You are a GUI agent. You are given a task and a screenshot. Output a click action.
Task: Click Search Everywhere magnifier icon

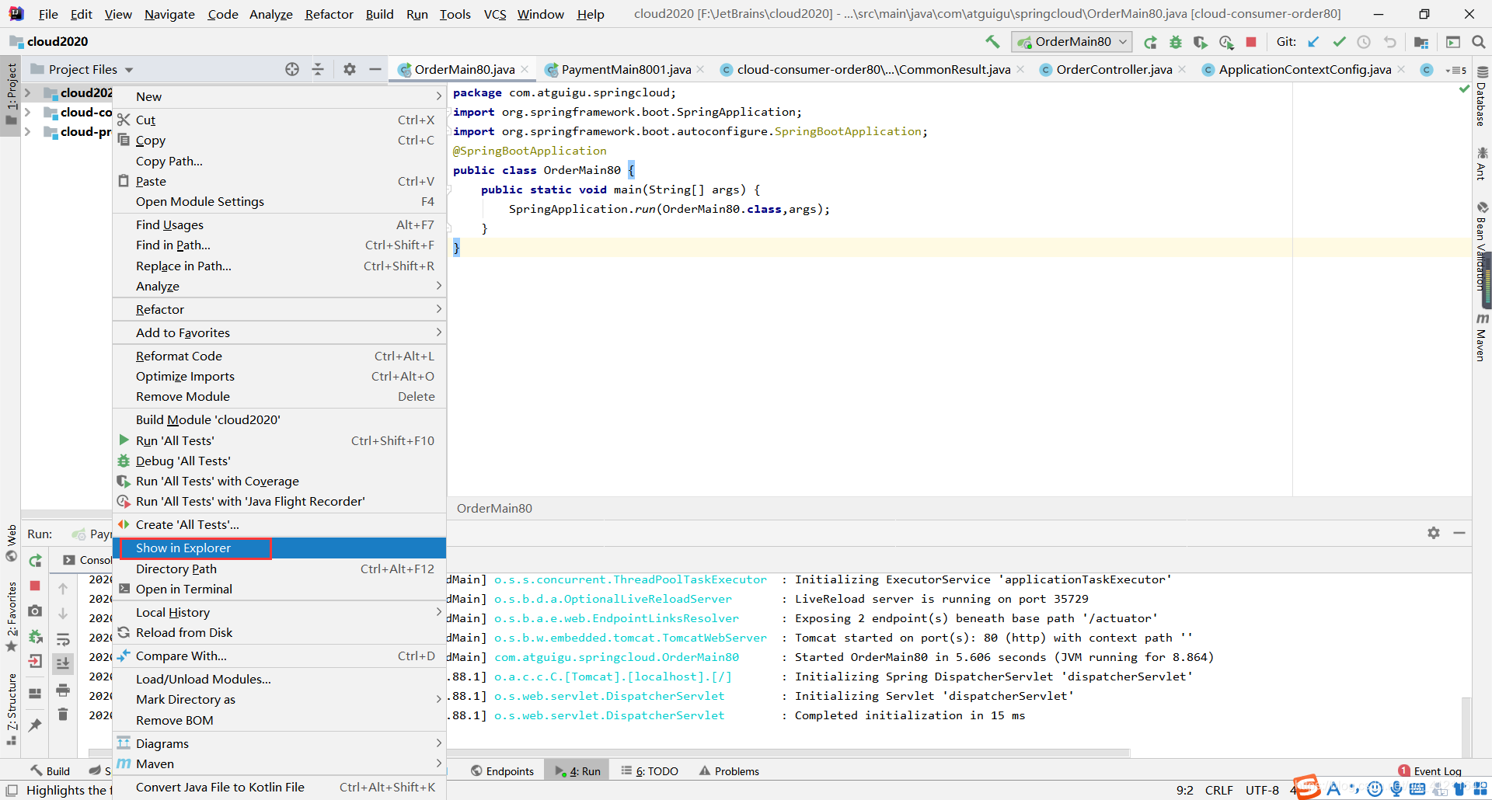pos(1478,42)
